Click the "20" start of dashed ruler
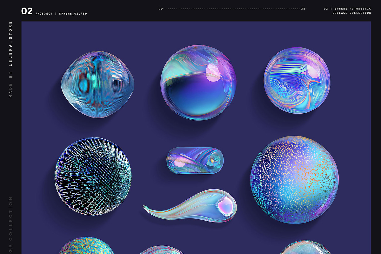Image resolution: width=381 pixels, height=254 pixels. [x=161, y=9]
